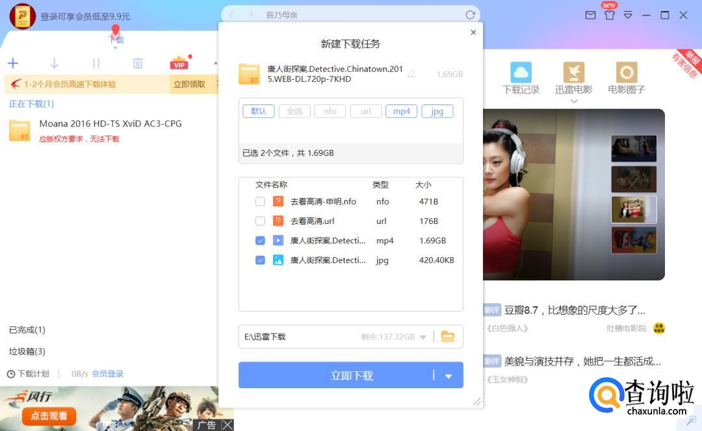
Task: Click the 大小 column header
Action: click(x=424, y=184)
